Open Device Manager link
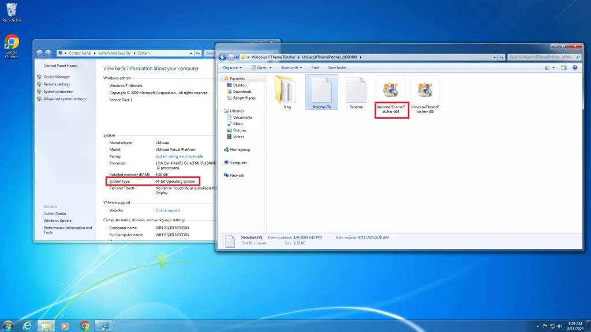591x332 pixels. click(57, 77)
